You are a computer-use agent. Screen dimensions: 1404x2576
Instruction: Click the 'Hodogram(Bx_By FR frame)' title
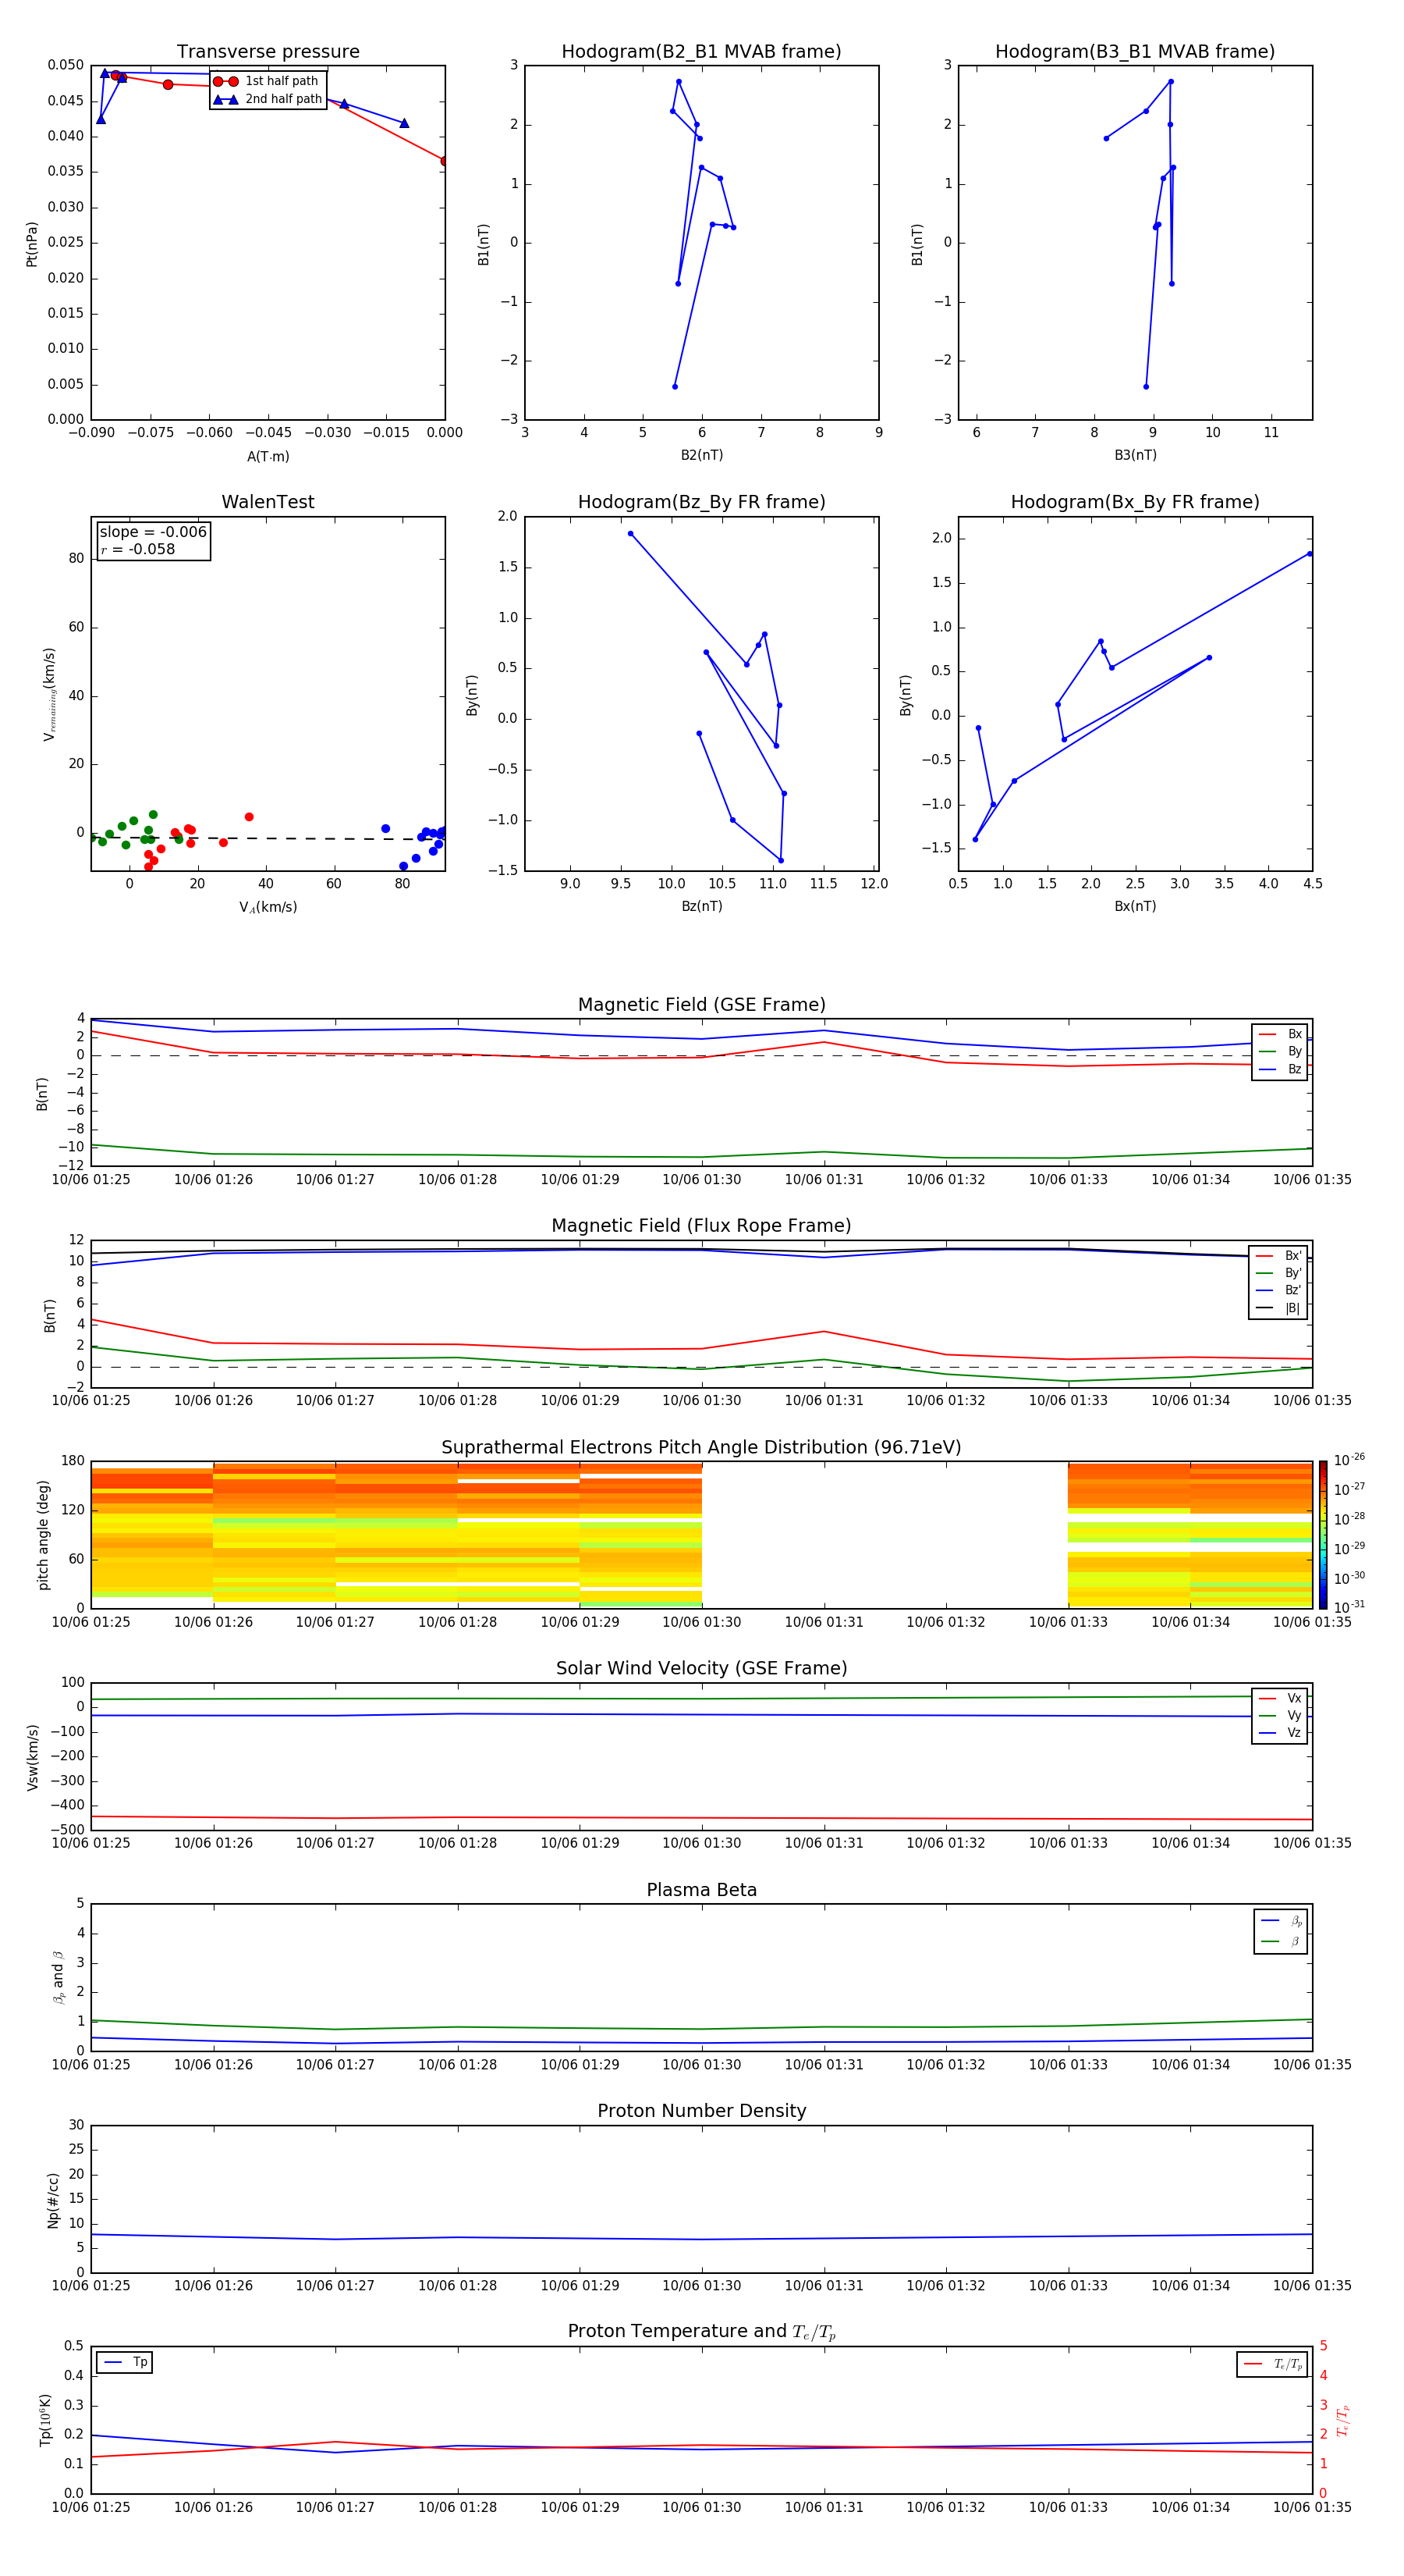tap(1135, 502)
